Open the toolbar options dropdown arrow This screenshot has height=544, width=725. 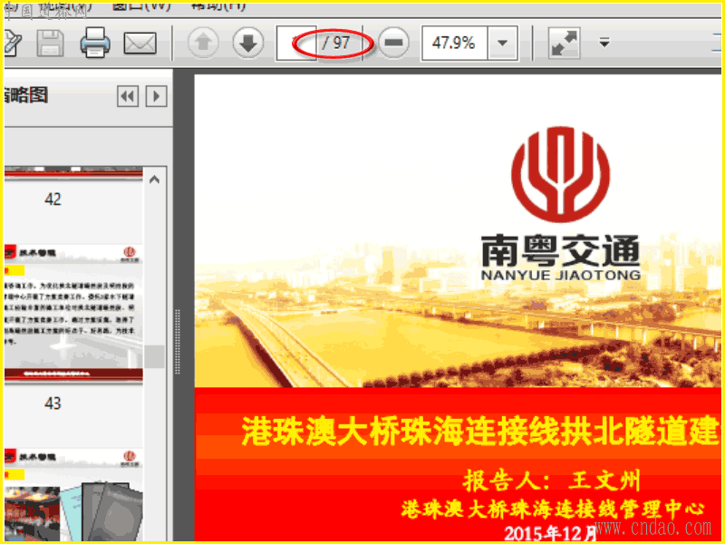604,43
